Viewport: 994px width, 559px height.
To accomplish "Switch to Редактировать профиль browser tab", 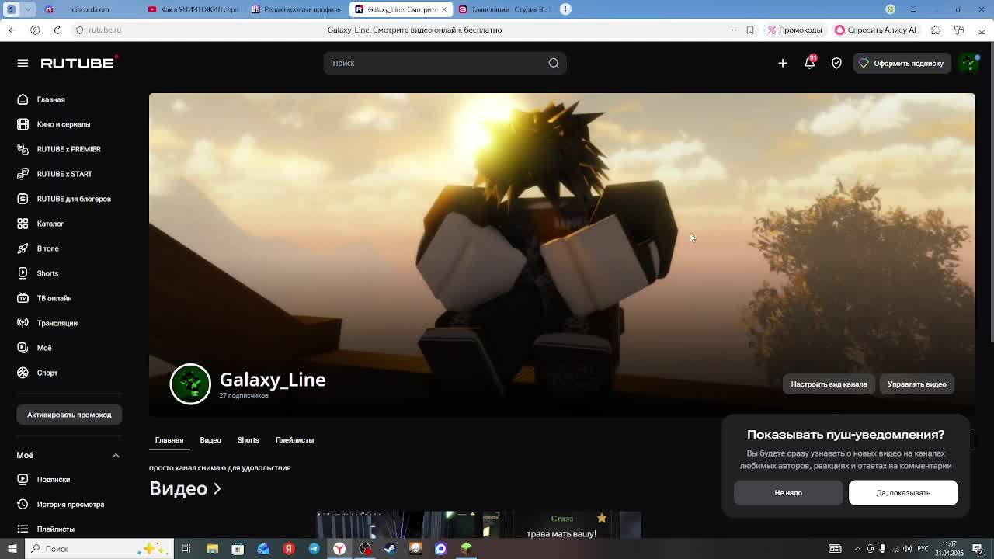I will tap(297, 9).
